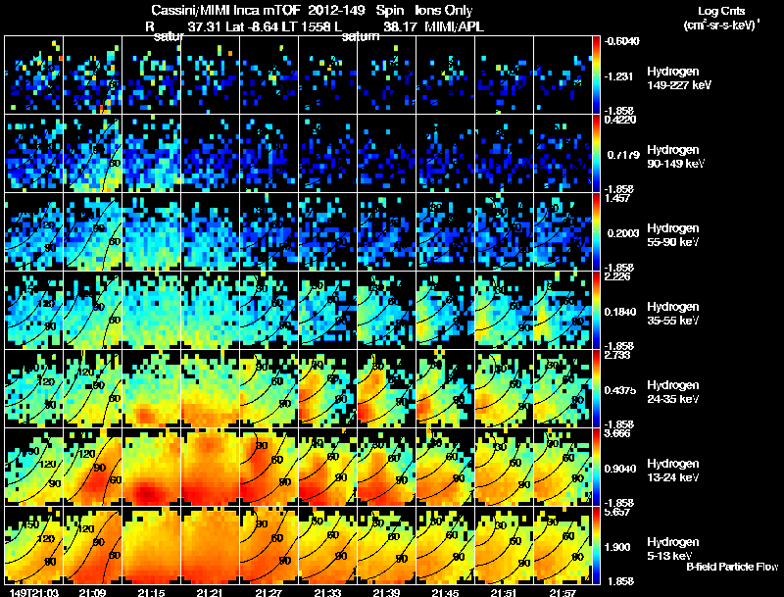784x597 pixels.
Task: Click the 21:09 time label
Action: click(x=92, y=592)
